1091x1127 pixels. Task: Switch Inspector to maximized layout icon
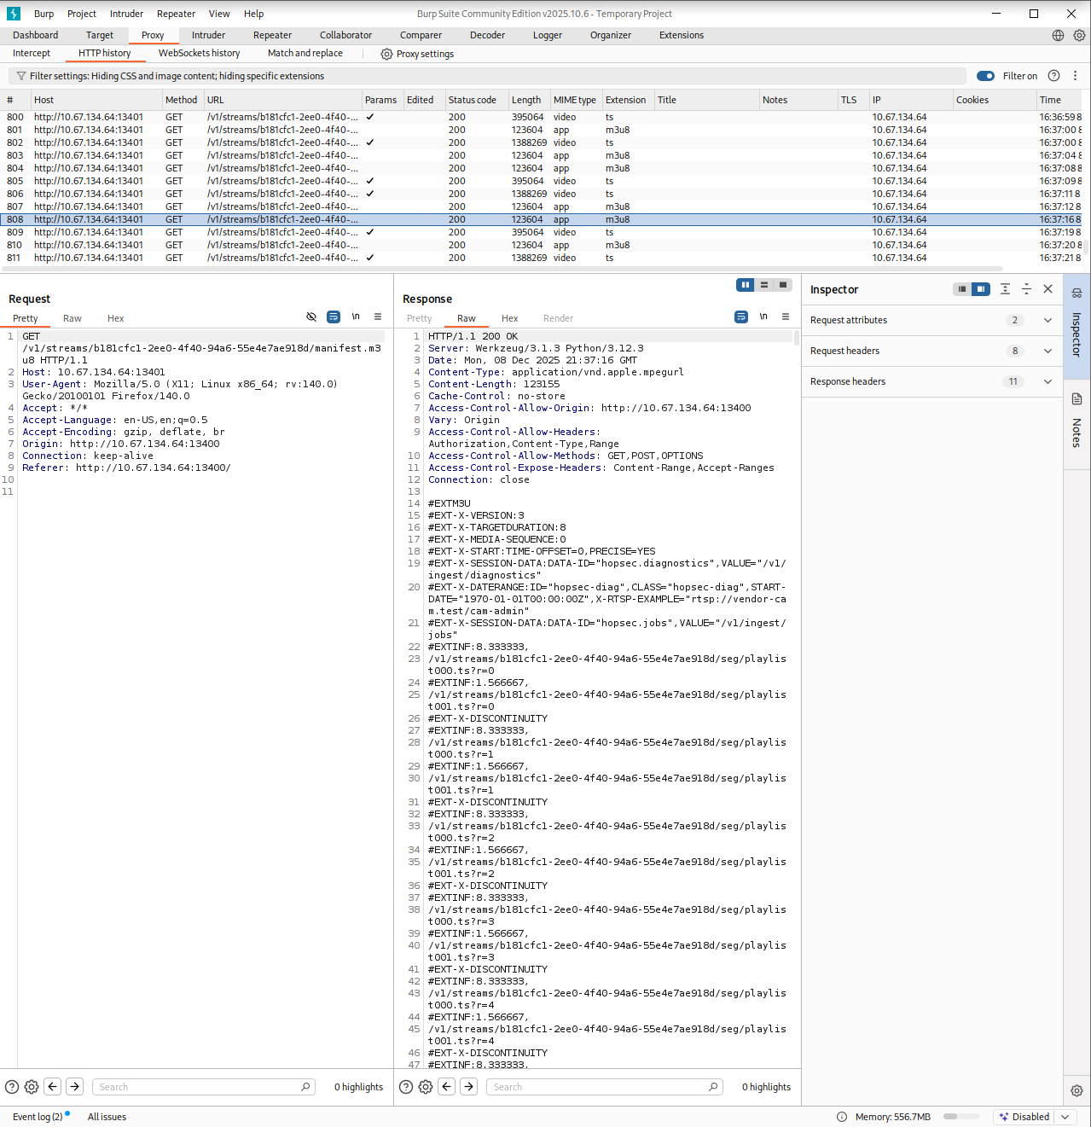pyautogui.click(x=980, y=289)
